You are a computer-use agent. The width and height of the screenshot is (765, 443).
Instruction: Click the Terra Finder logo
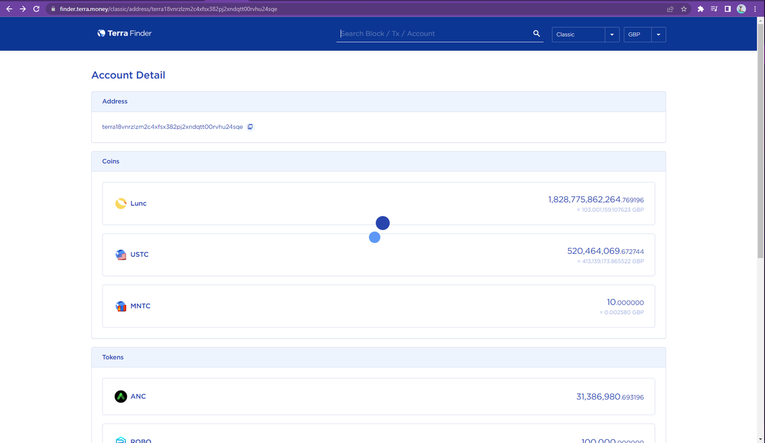pyautogui.click(x=124, y=33)
